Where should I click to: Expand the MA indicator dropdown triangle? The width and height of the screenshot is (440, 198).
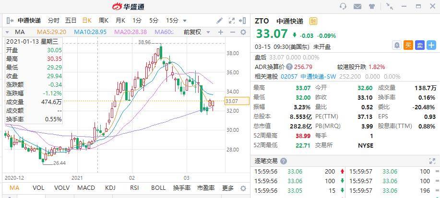coord(7,32)
